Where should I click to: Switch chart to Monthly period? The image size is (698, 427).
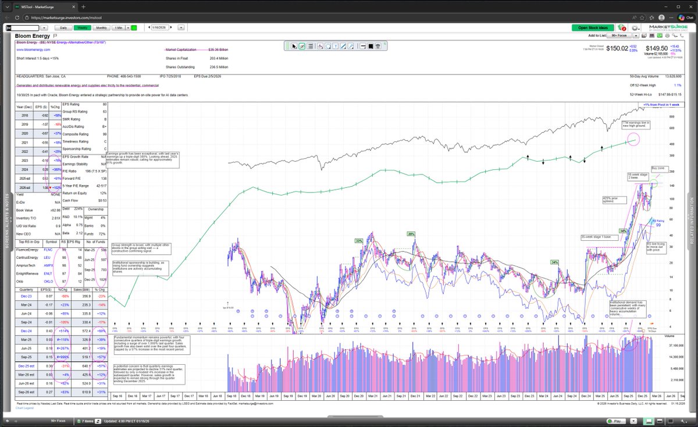(x=101, y=27)
